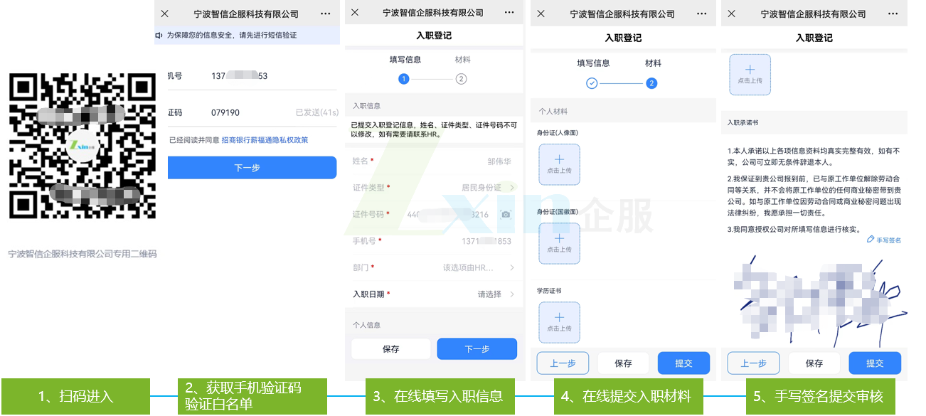Close the 入职信息 form screen

pos(355,13)
